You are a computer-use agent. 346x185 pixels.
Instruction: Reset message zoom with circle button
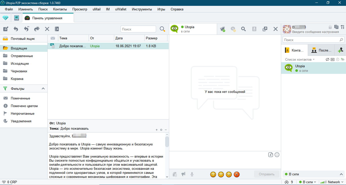pos(161,130)
